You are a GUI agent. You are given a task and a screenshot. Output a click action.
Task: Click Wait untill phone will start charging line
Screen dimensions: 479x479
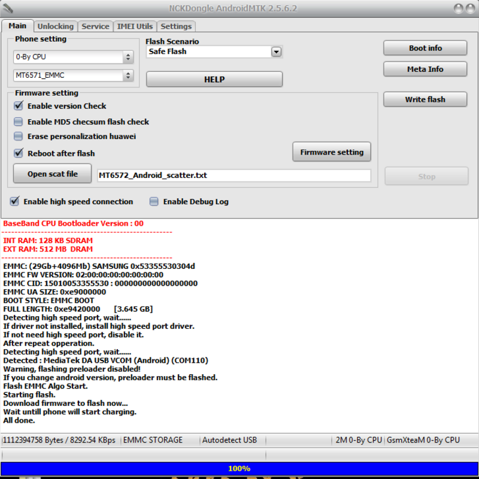pos(69,411)
